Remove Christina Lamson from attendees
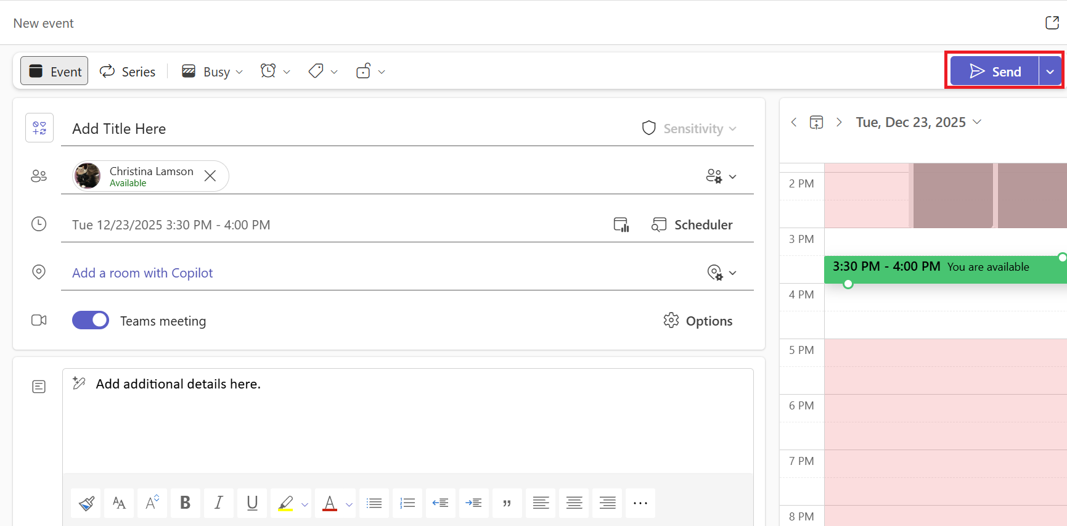This screenshot has height=526, width=1067. (210, 176)
